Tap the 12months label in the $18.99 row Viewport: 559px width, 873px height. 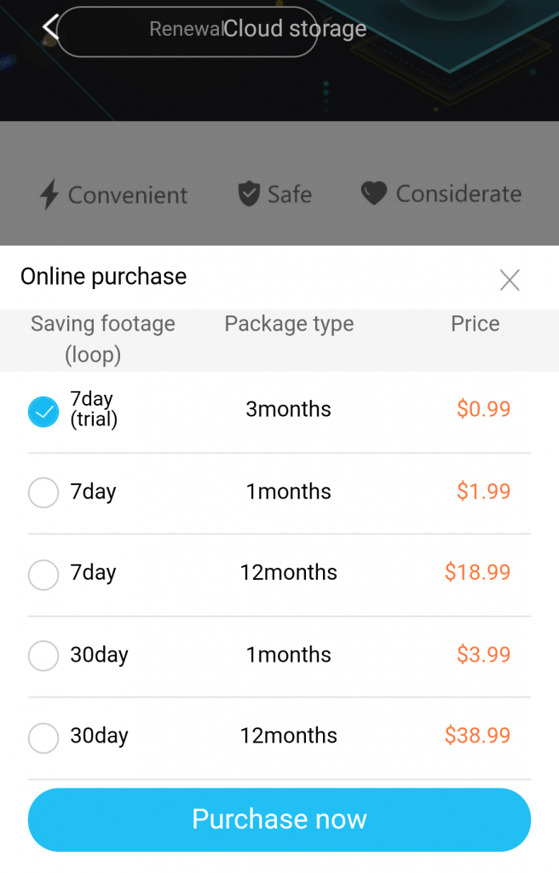coord(288,573)
